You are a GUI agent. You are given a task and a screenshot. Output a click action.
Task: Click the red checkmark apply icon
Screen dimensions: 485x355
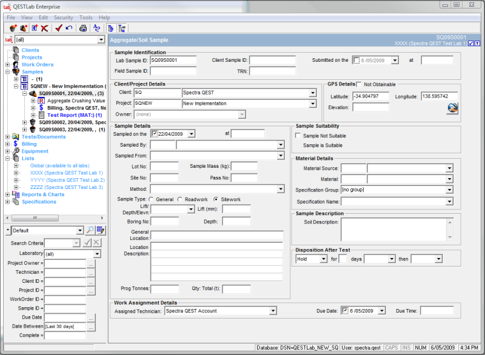(58, 27)
